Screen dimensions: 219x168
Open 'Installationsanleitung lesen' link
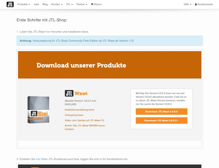[79, 110]
